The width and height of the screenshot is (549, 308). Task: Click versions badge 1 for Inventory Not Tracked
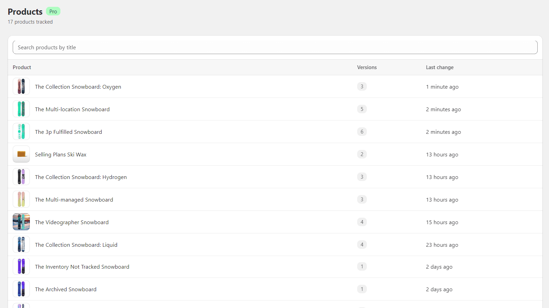(x=362, y=266)
